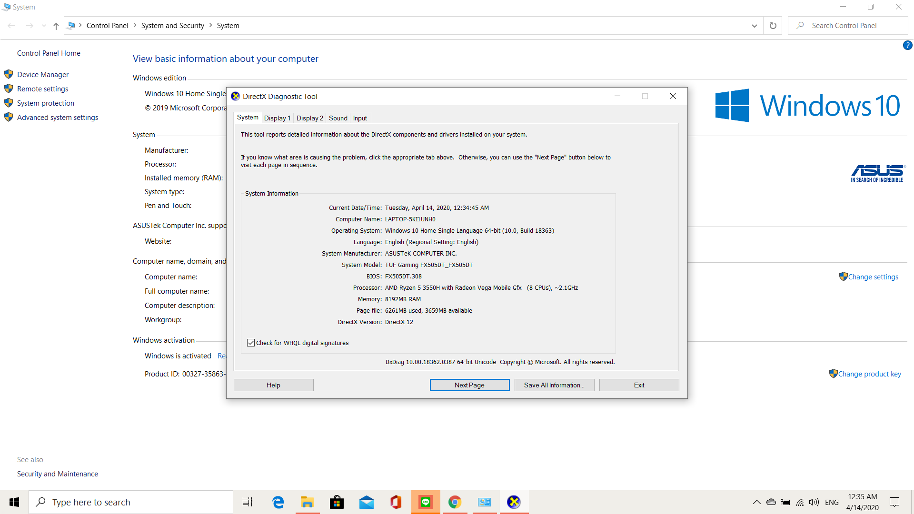The height and width of the screenshot is (514, 914).
Task: Click the System and Security breadcrumb
Action: [172, 26]
